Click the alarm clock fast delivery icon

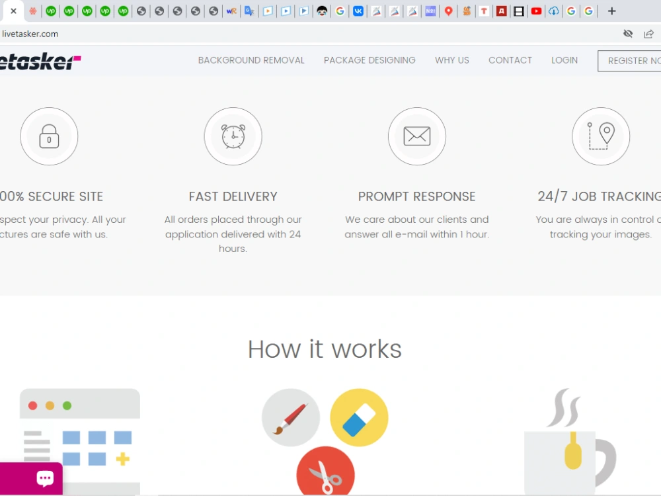[x=233, y=136]
